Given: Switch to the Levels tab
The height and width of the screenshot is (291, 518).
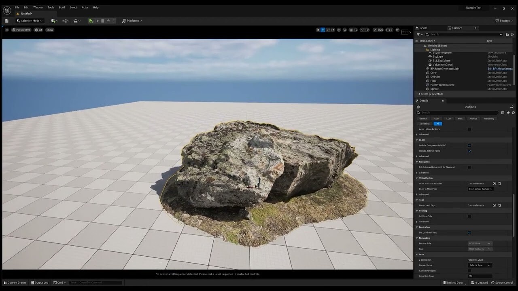Looking at the screenshot, I should coord(423,28).
